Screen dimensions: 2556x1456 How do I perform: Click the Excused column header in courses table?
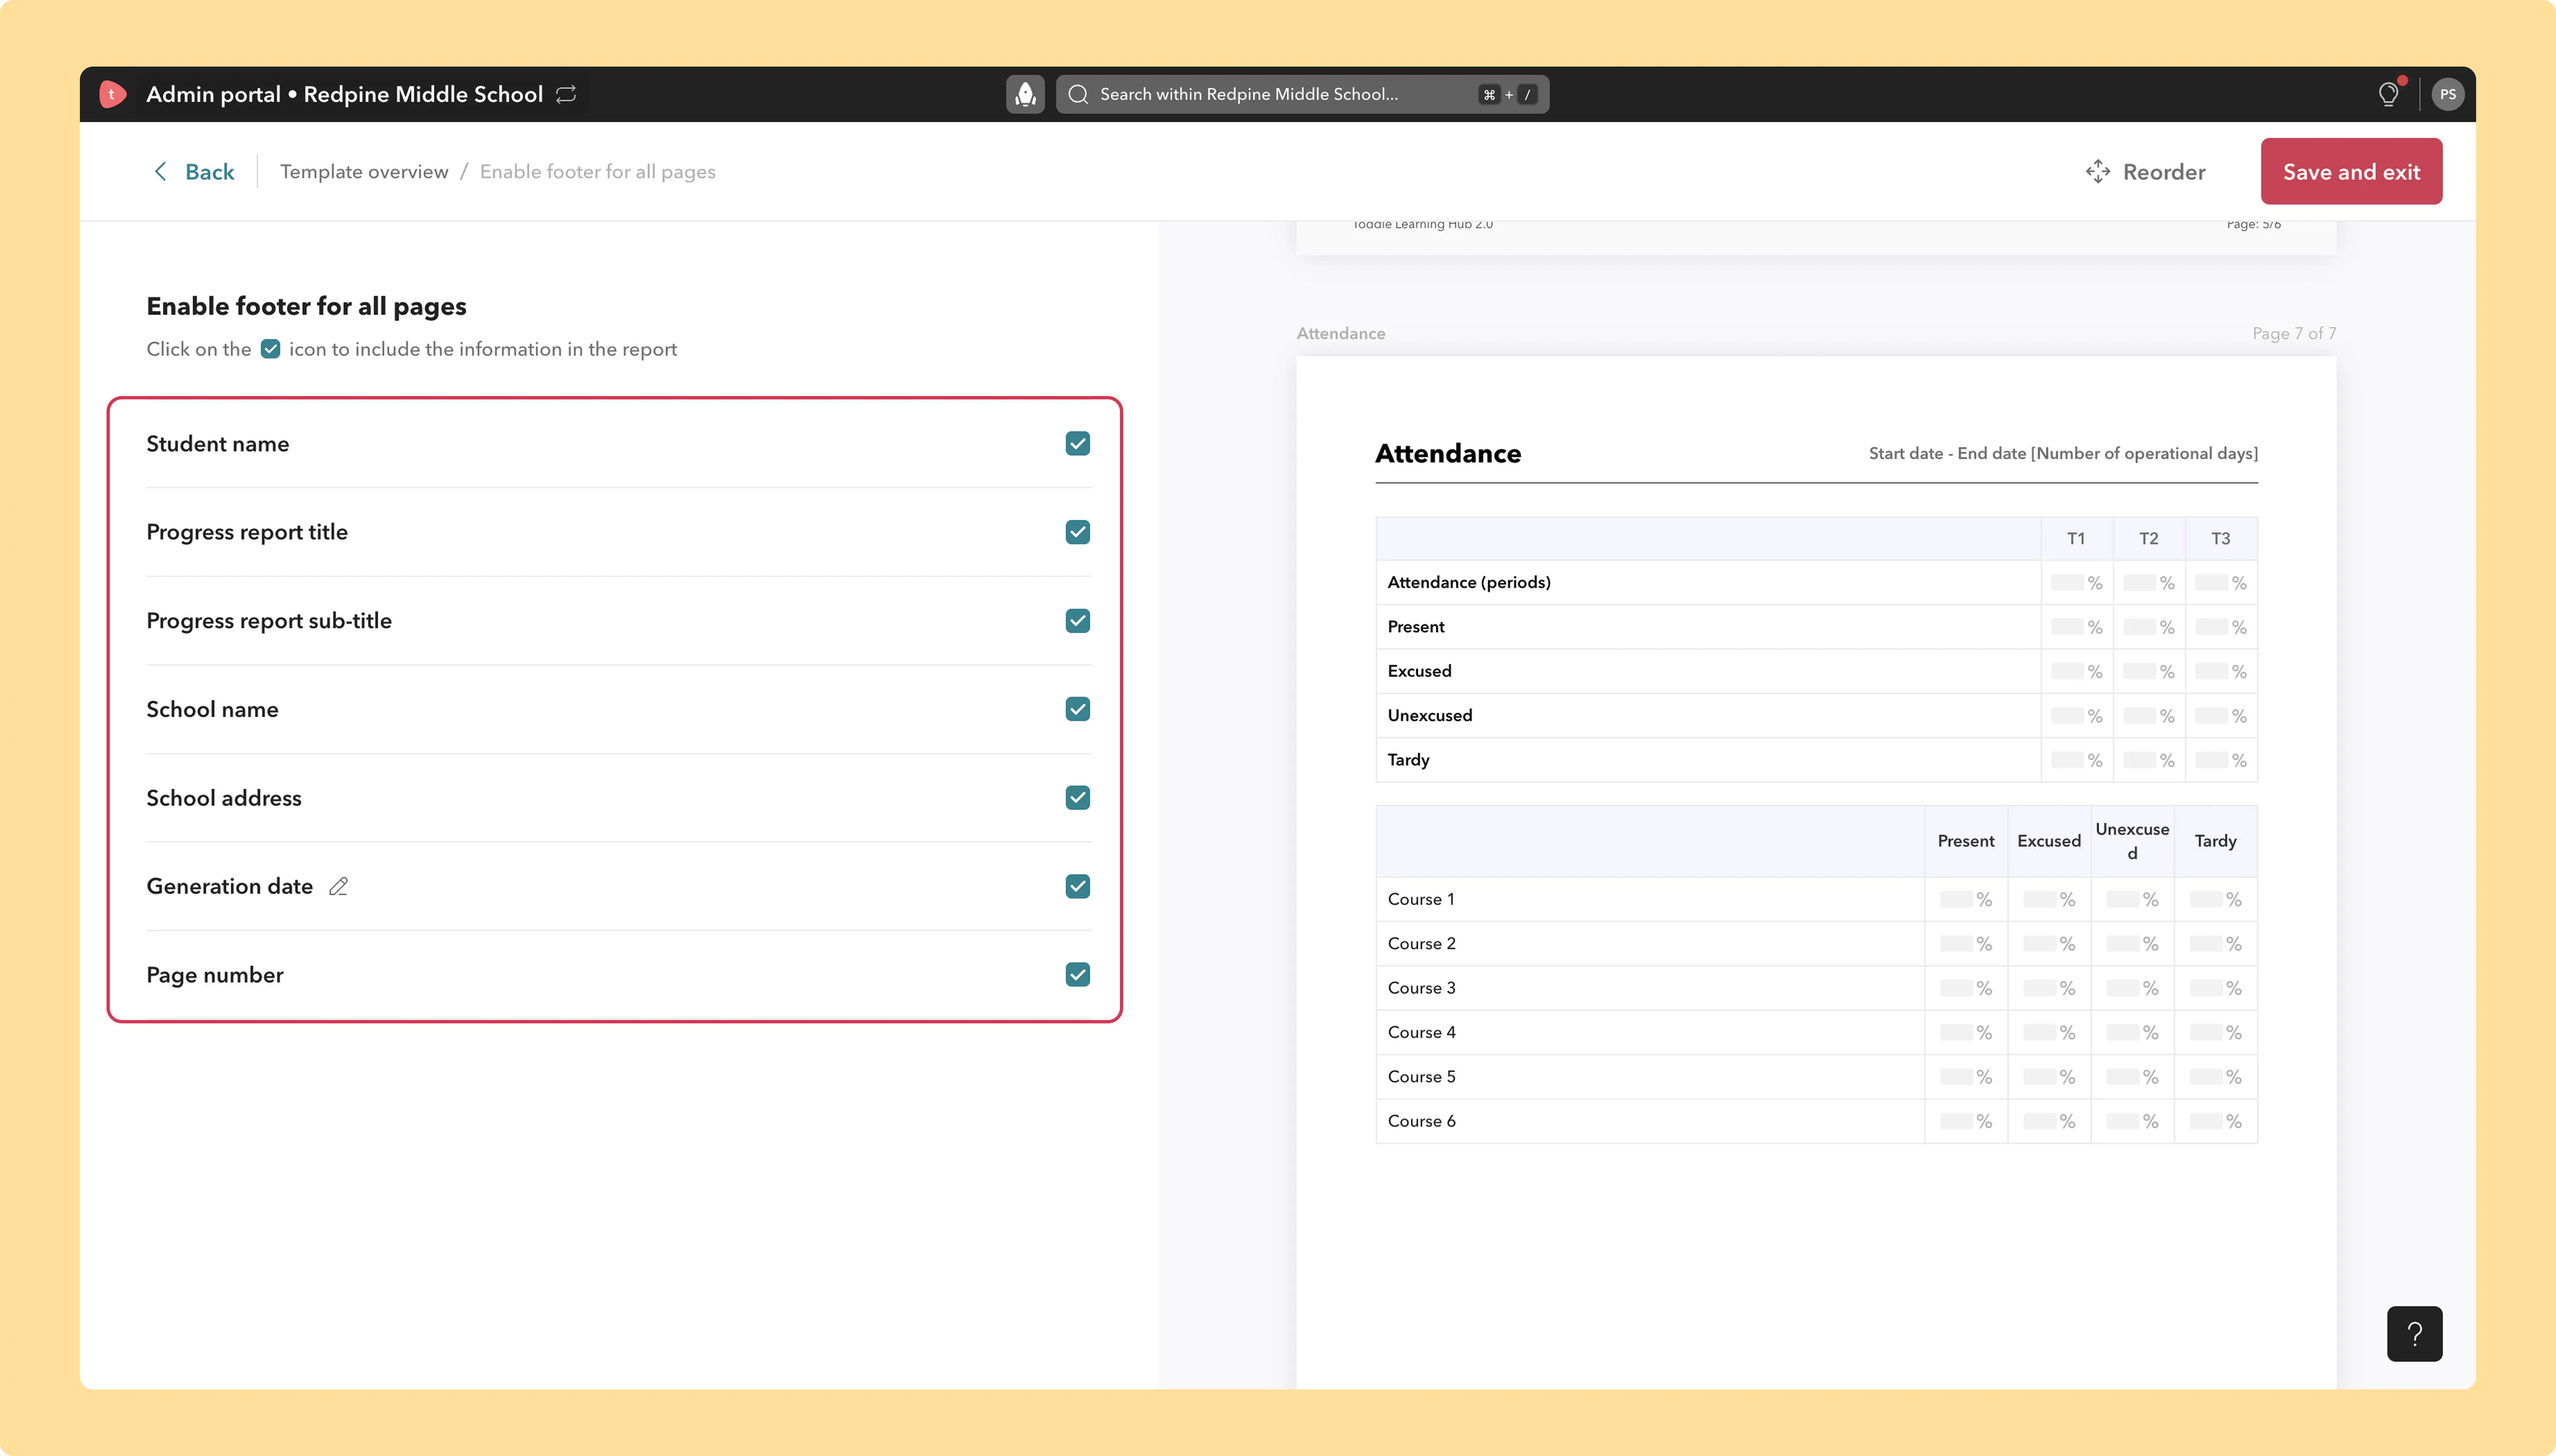tap(2048, 842)
